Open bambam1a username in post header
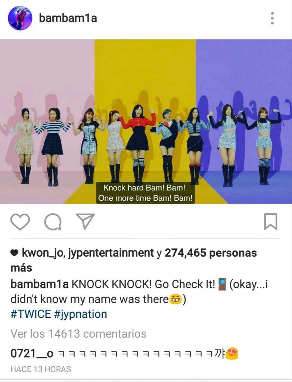The width and height of the screenshot is (292, 382). [68, 18]
